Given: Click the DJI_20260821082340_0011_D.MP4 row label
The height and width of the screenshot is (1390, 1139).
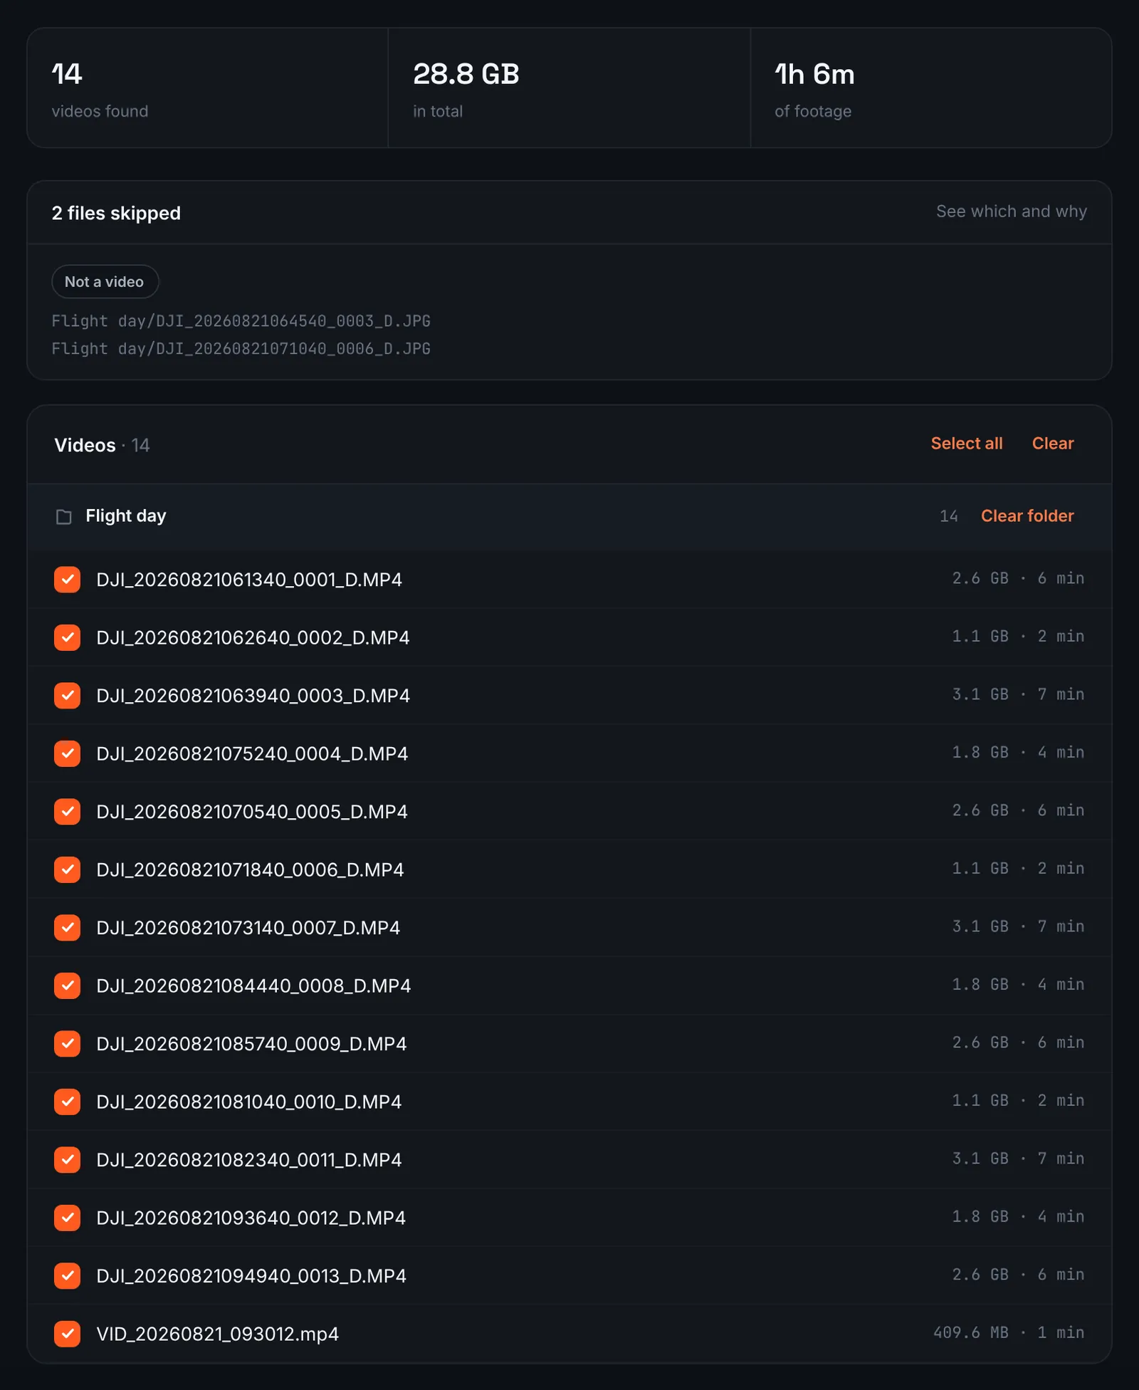Looking at the screenshot, I should (249, 1160).
